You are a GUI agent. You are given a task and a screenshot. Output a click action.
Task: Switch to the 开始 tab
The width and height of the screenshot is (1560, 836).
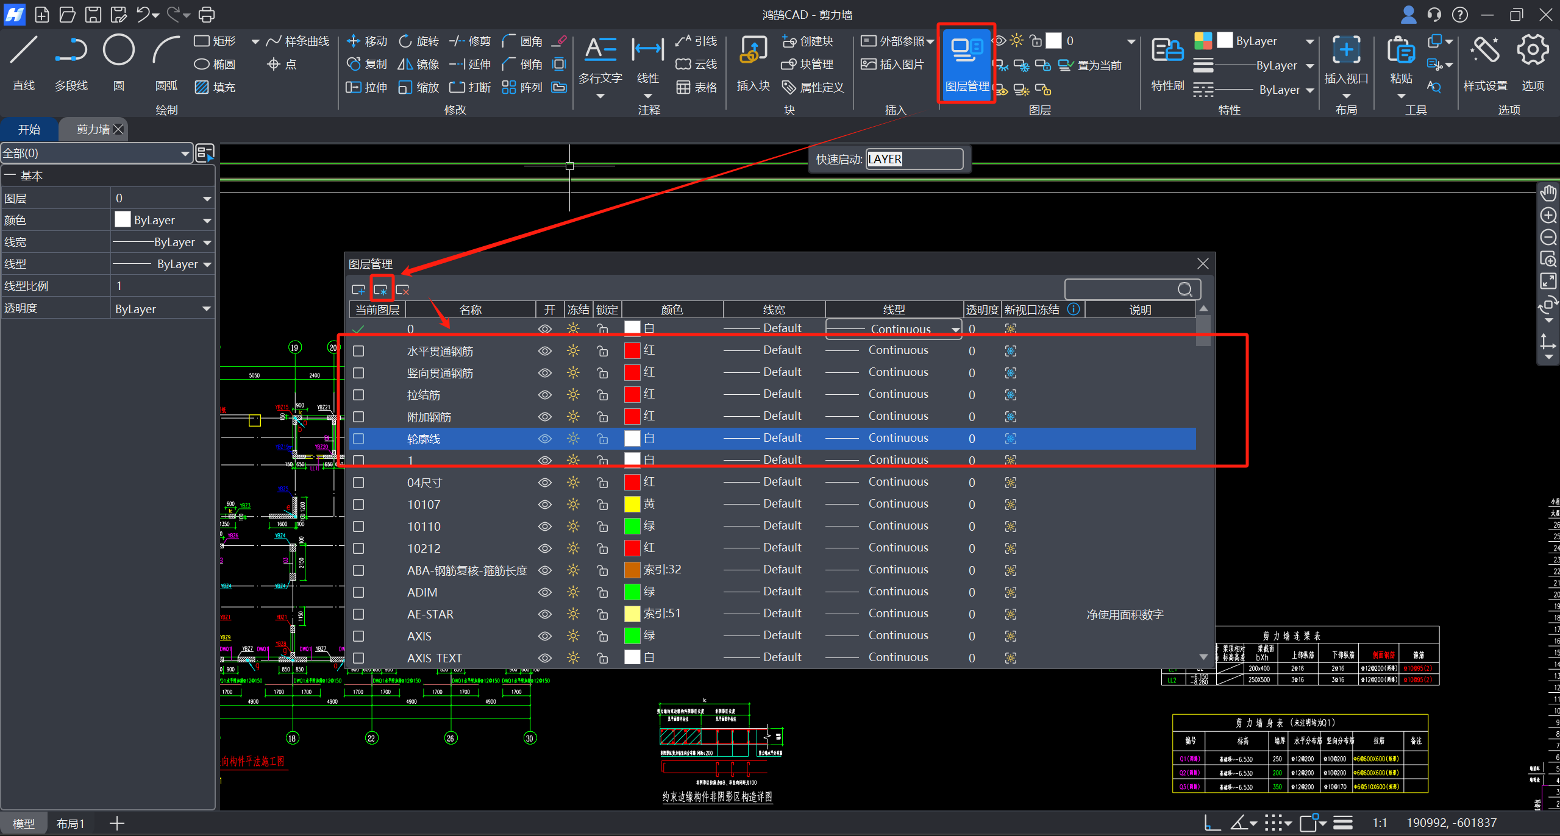tap(29, 129)
